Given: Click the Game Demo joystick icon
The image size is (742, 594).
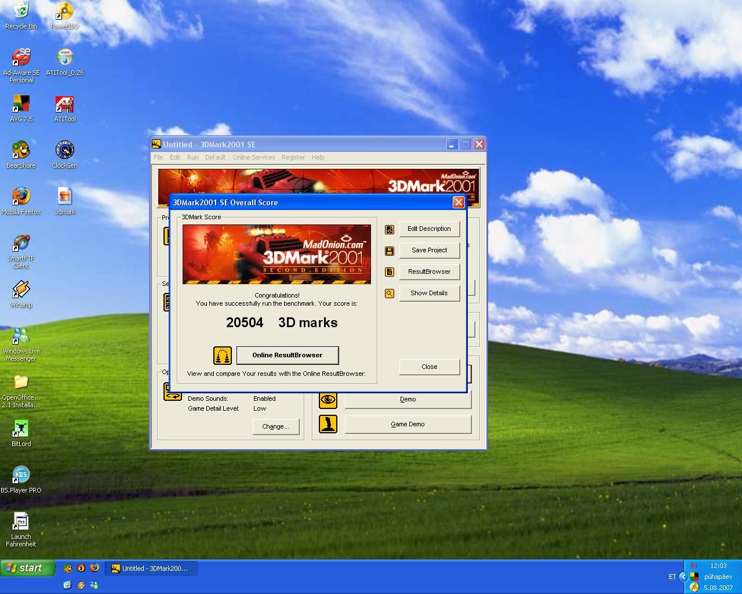Looking at the screenshot, I should [x=328, y=424].
